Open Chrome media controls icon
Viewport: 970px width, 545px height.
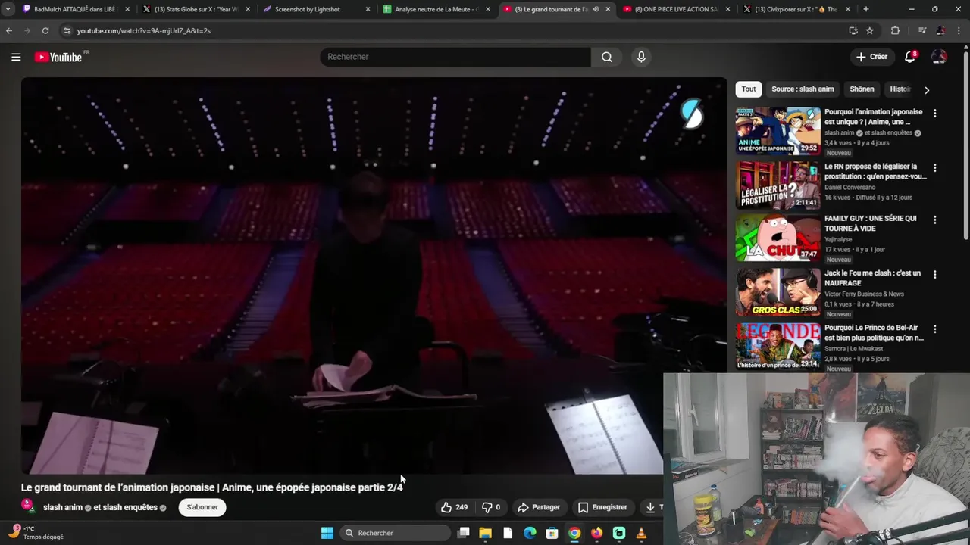921,30
